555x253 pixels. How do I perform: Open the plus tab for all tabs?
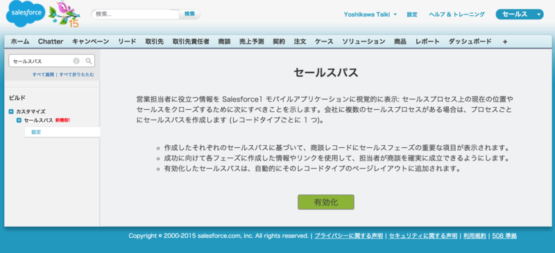coord(505,41)
